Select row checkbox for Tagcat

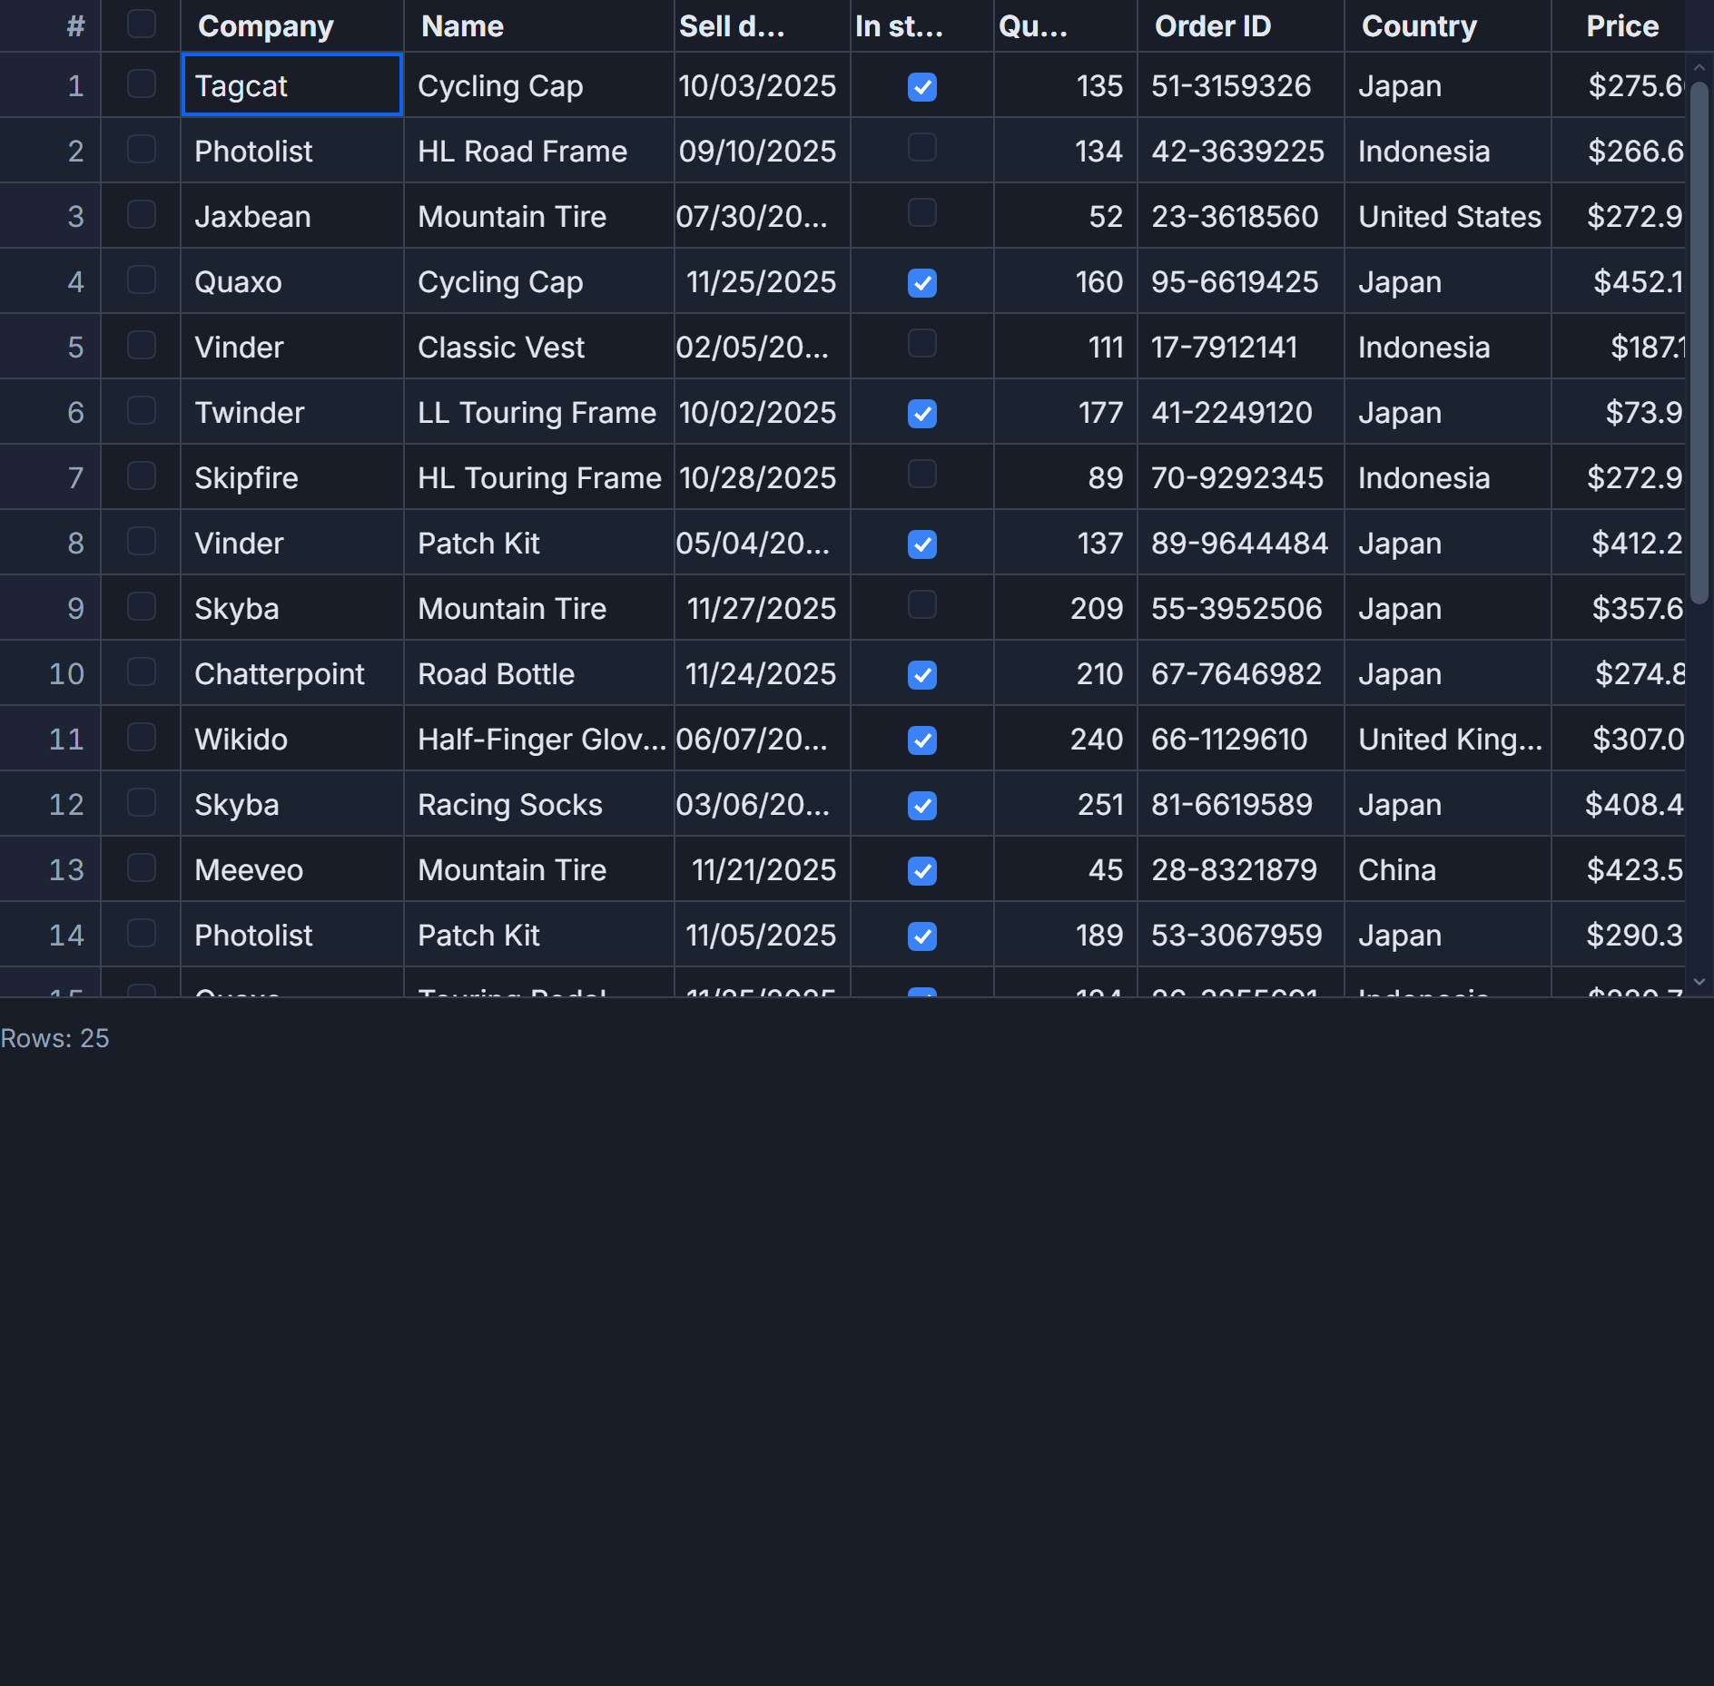(141, 84)
